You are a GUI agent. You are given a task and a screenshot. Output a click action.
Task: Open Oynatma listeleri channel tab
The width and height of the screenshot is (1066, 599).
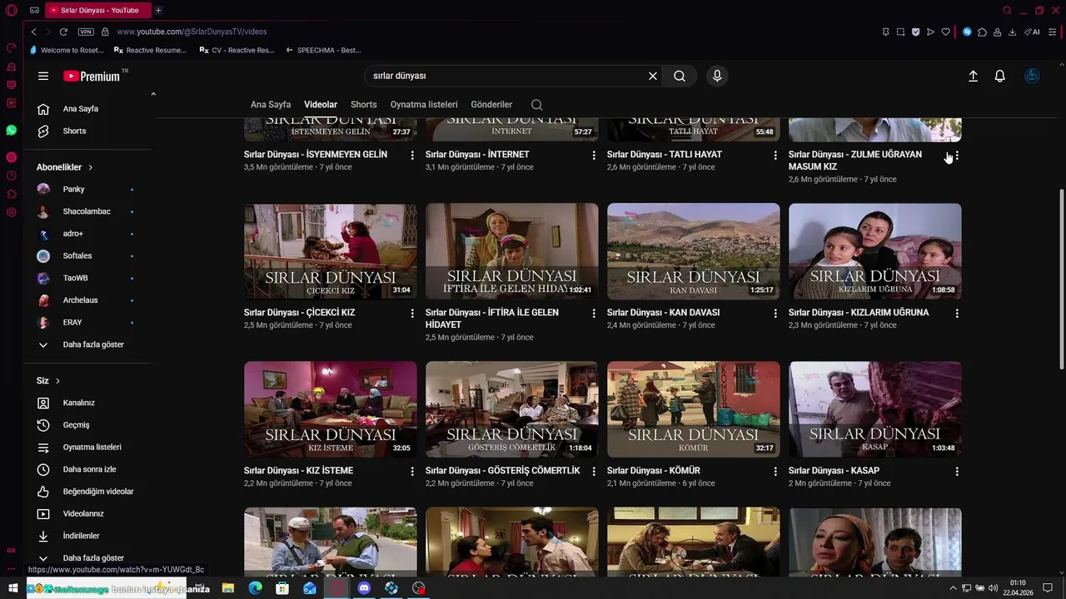tap(424, 105)
